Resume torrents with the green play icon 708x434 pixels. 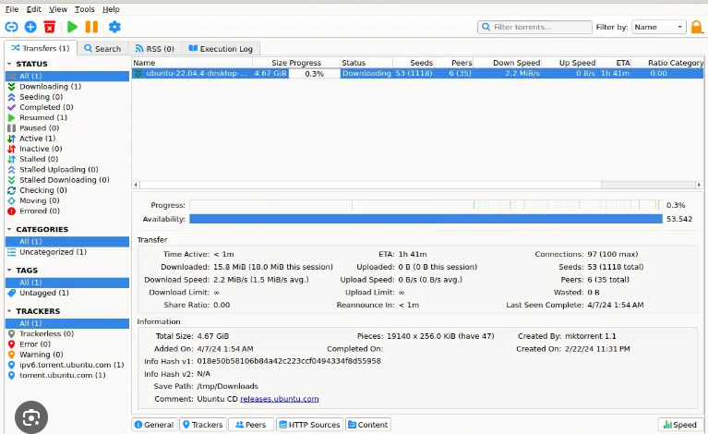[72, 27]
